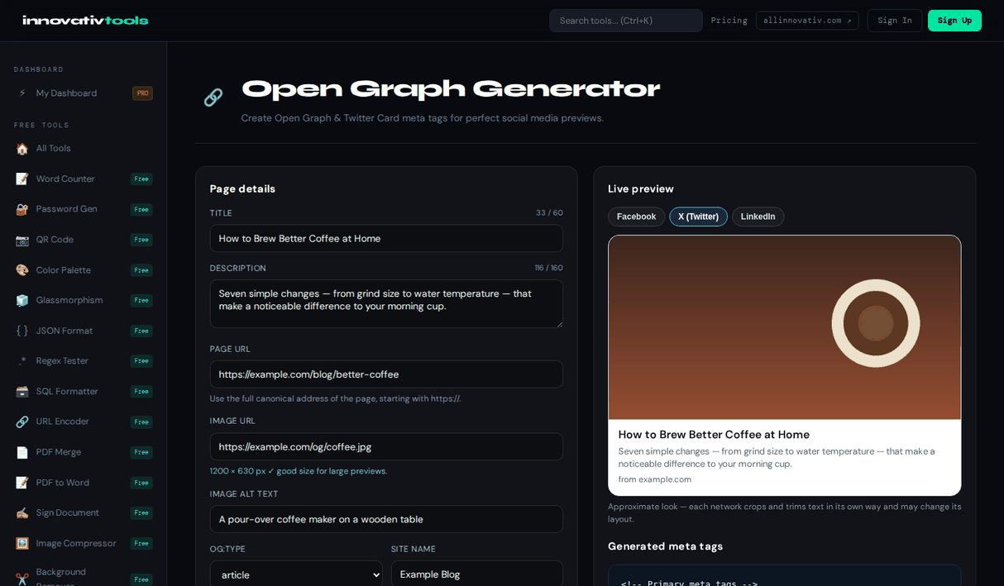This screenshot has height=586, width=1004.
Task: Click the Image URL input field
Action: 386,447
